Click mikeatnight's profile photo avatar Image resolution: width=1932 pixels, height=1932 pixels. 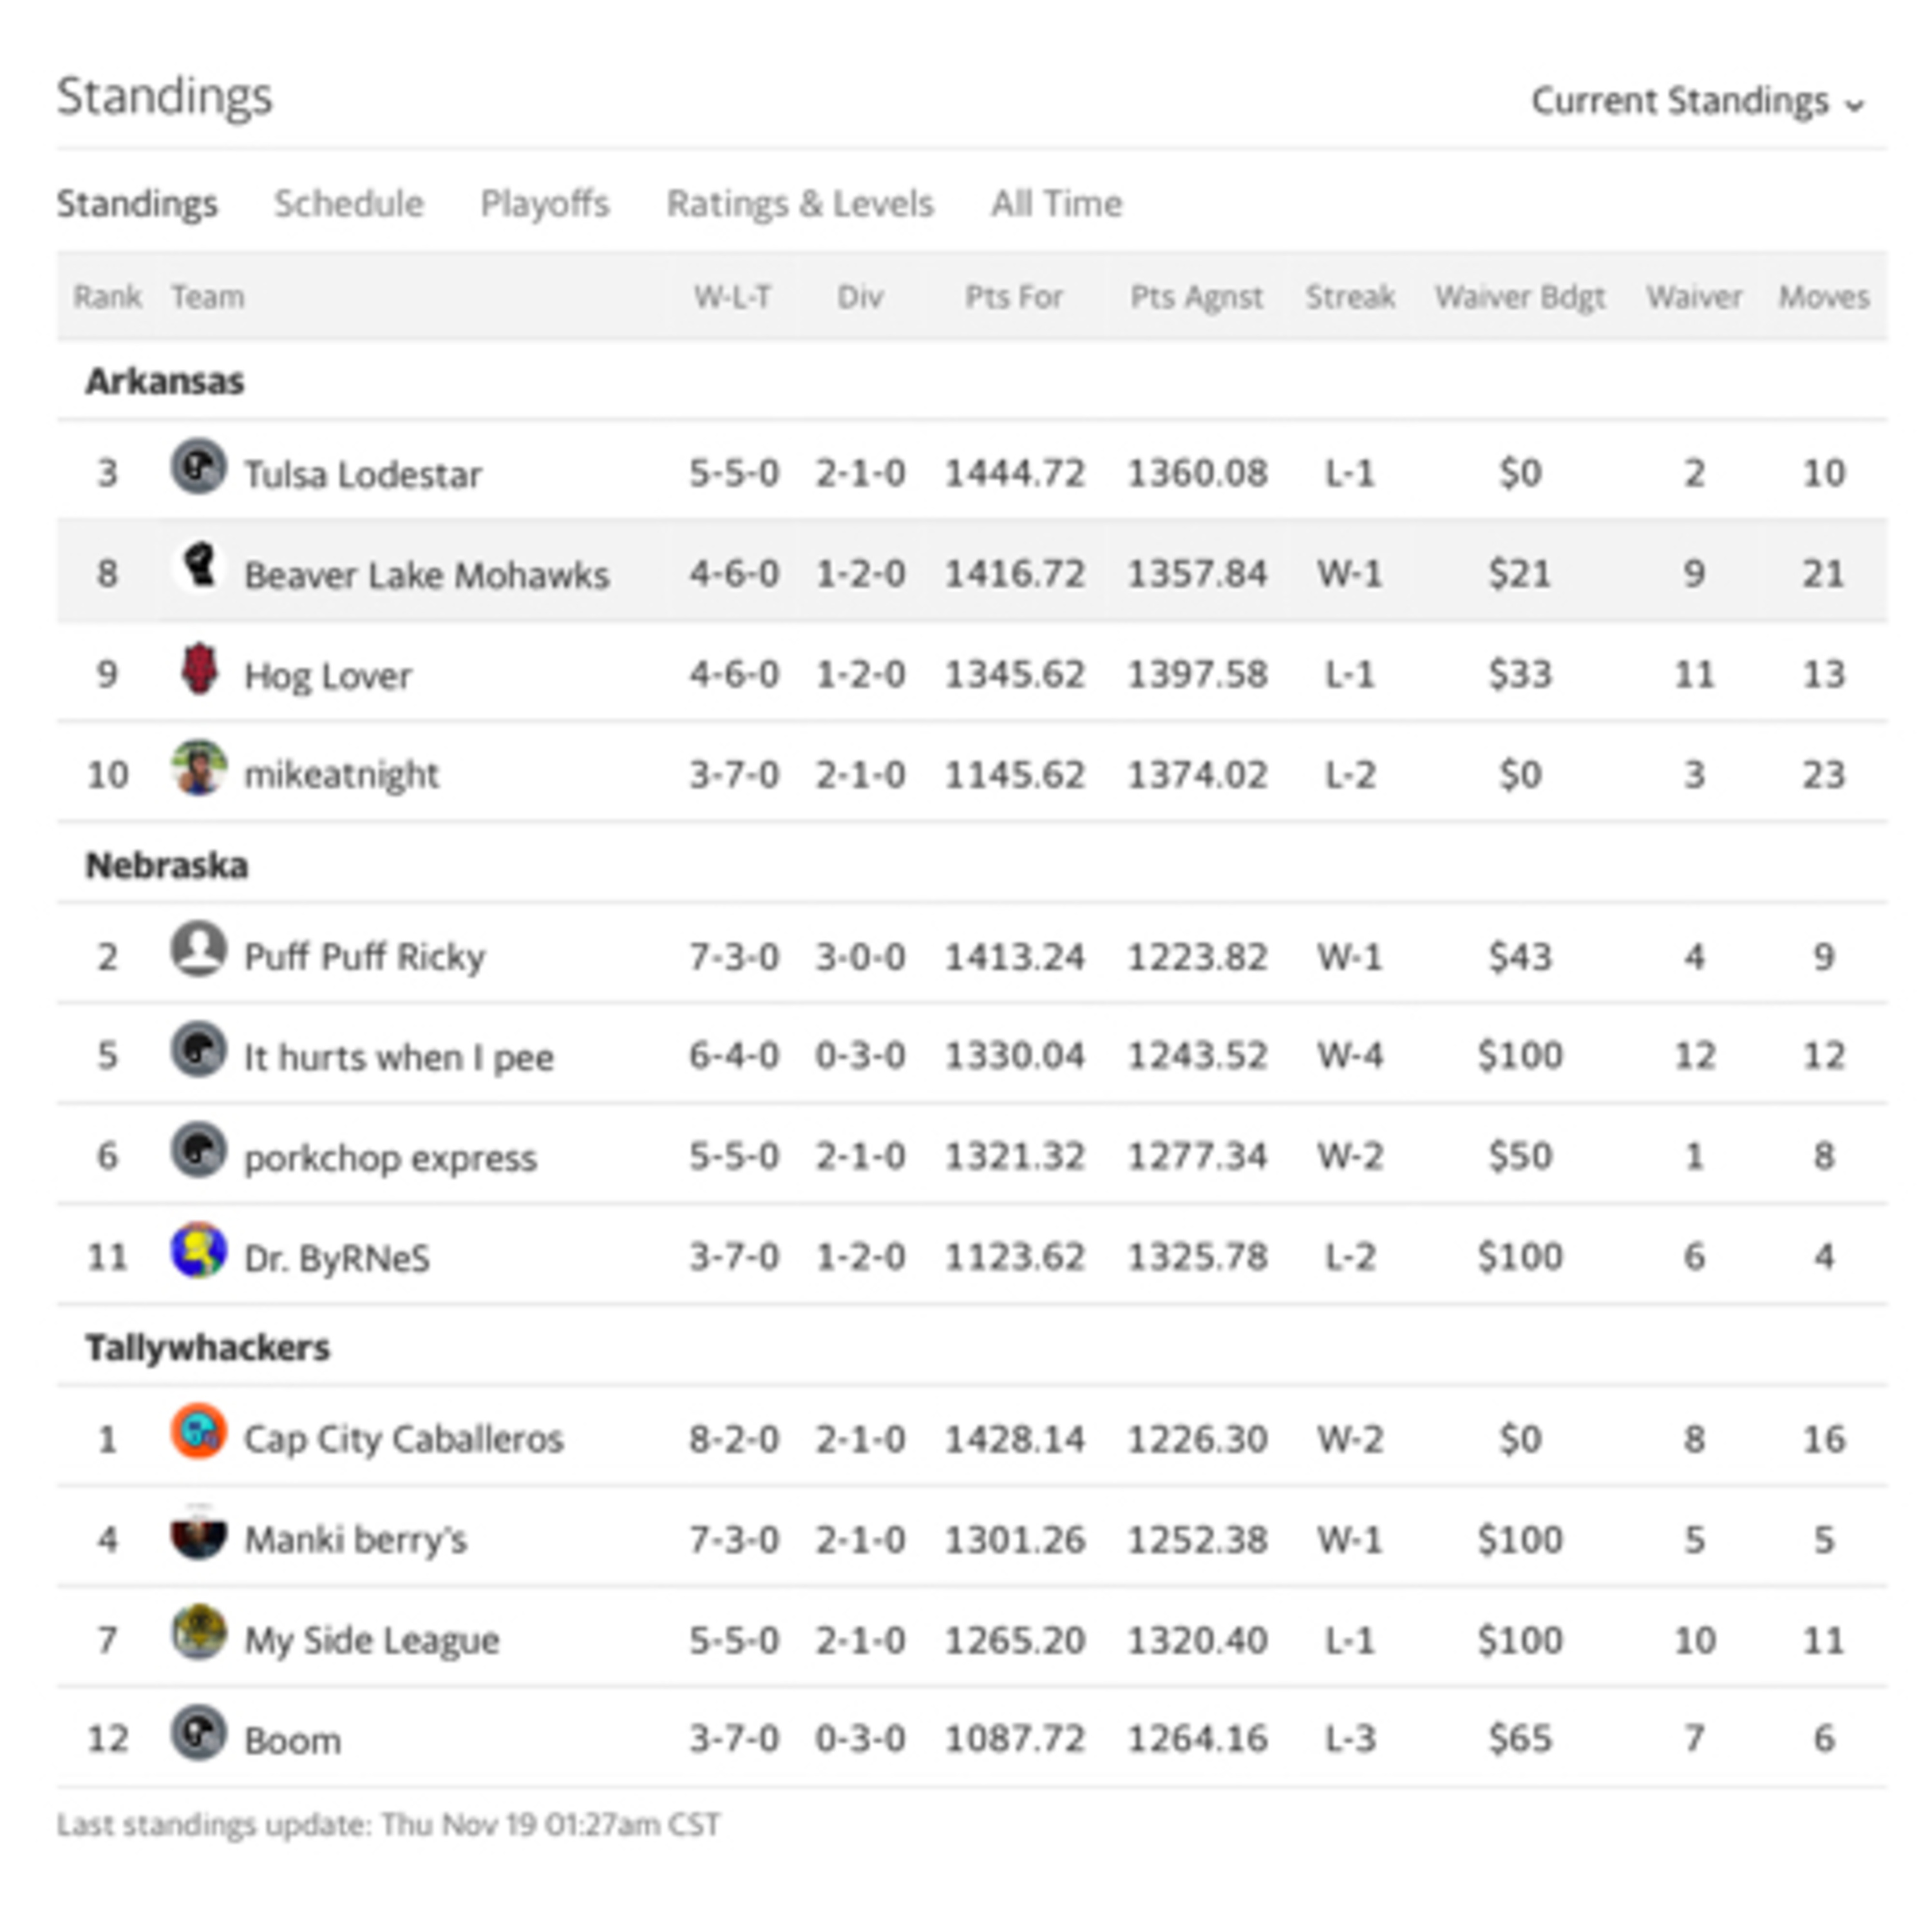pos(198,768)
